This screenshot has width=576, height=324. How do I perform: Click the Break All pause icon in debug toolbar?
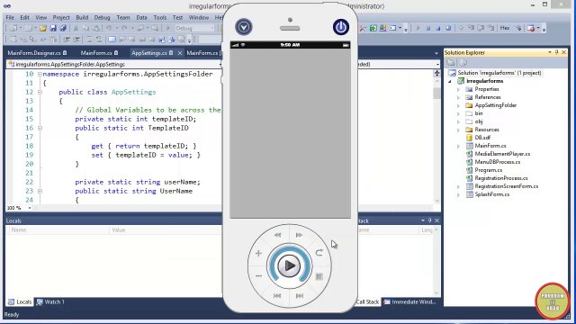pyautogui.click(x=428, y=28)
